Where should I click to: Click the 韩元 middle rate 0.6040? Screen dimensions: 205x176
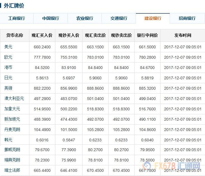point(147,140)
